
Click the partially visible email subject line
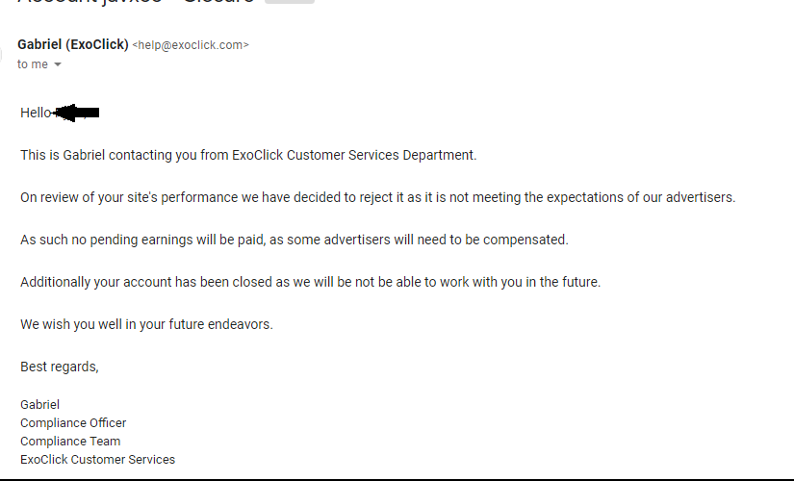coord(135,3)
